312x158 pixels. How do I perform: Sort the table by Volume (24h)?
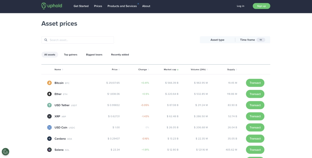(199, 69)
